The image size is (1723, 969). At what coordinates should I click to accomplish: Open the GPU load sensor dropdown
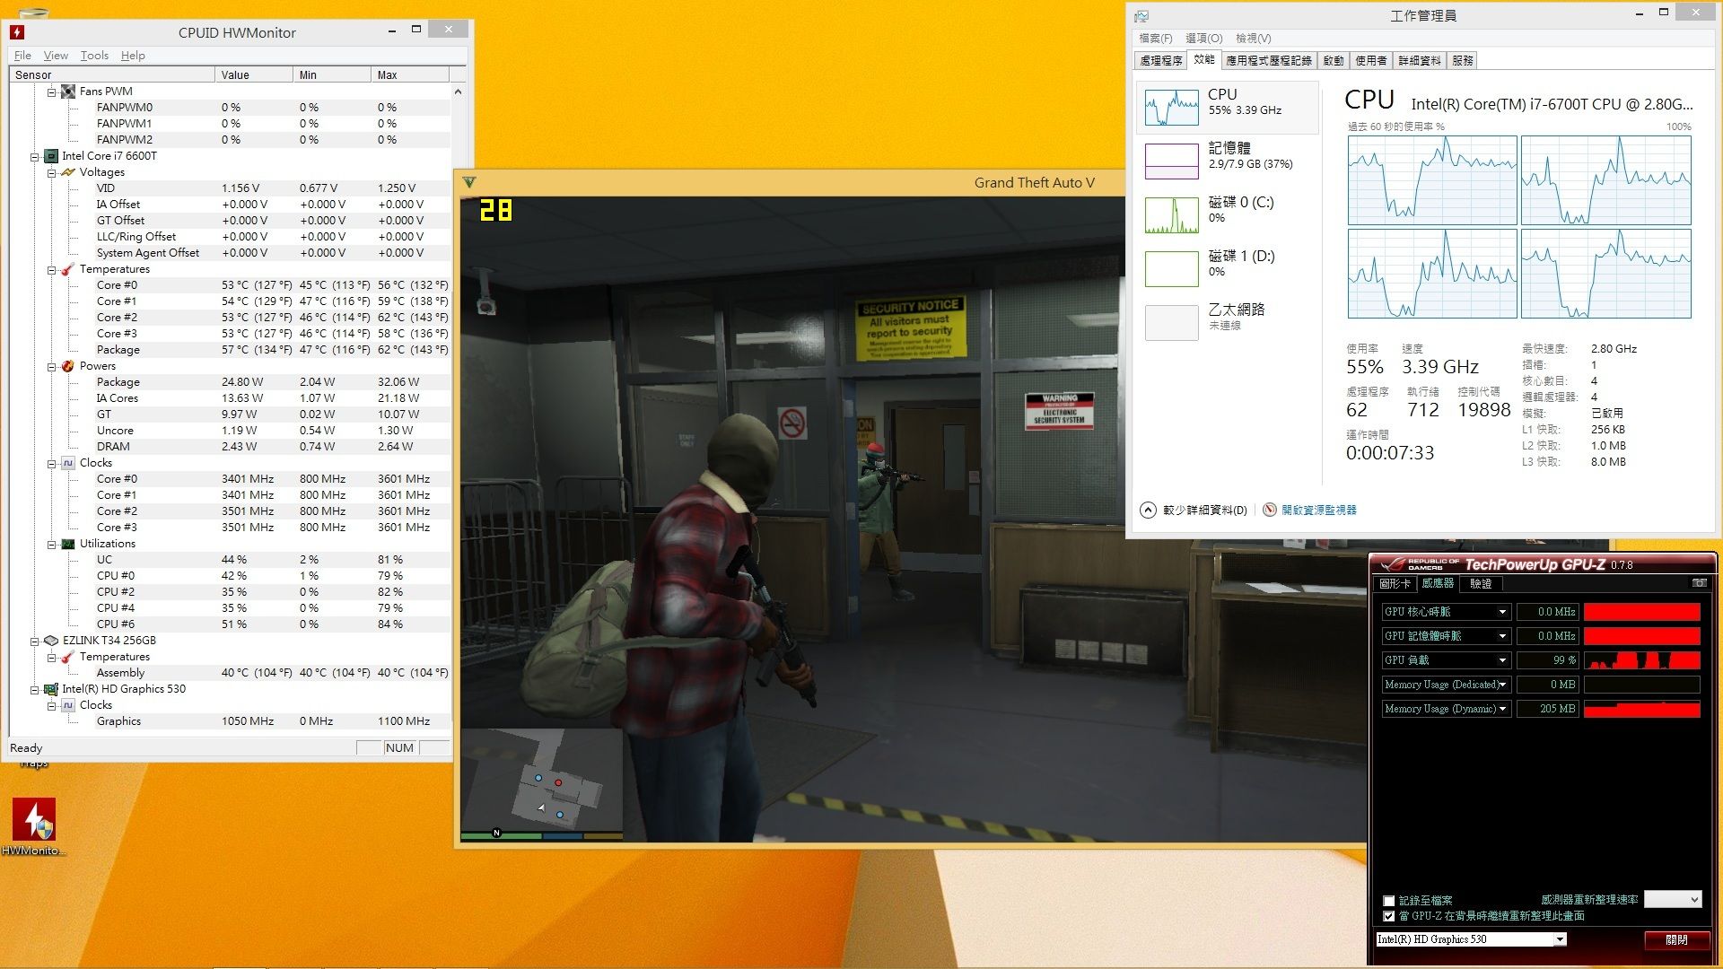pyautogui.click(x=1502, y=660)
